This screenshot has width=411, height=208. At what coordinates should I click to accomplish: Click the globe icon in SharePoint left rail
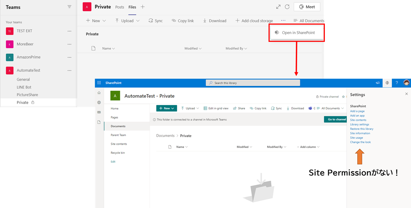pyautogui.click(x=99, y=102)
